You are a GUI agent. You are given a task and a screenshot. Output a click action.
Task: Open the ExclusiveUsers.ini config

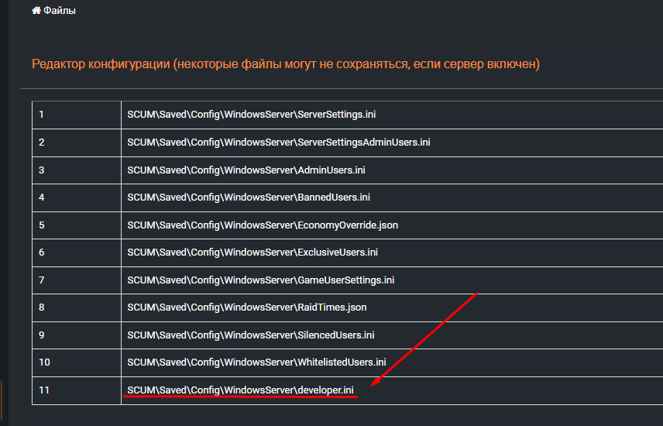[252, 253]
